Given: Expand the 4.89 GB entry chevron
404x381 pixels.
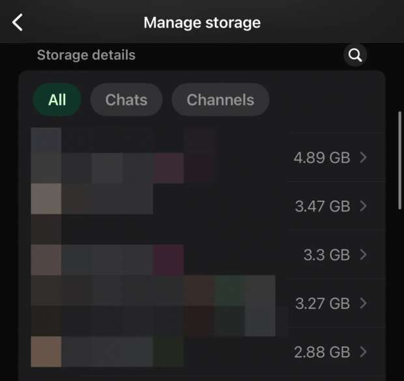Looking at the screenshot, I should (x=364, y=157).
